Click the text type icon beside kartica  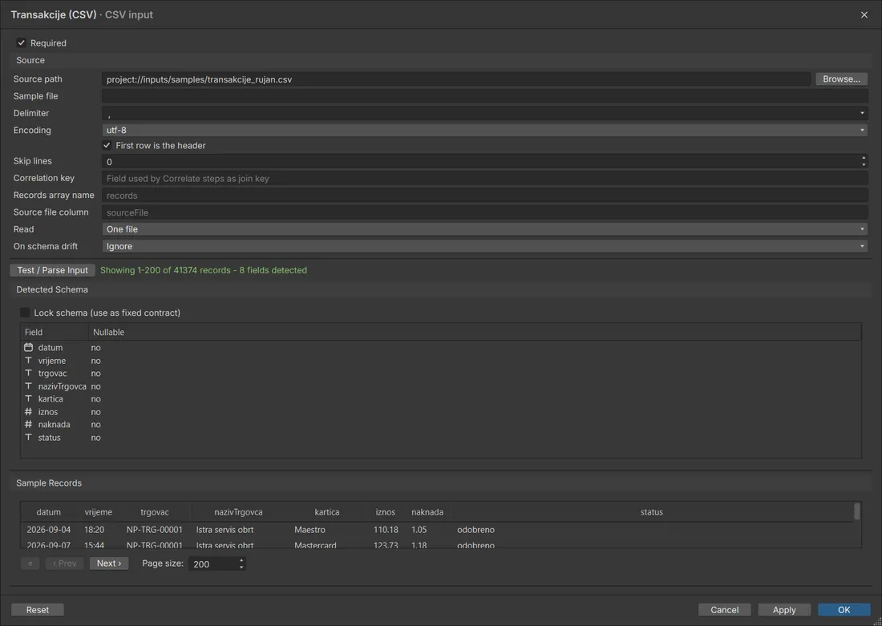28,399
